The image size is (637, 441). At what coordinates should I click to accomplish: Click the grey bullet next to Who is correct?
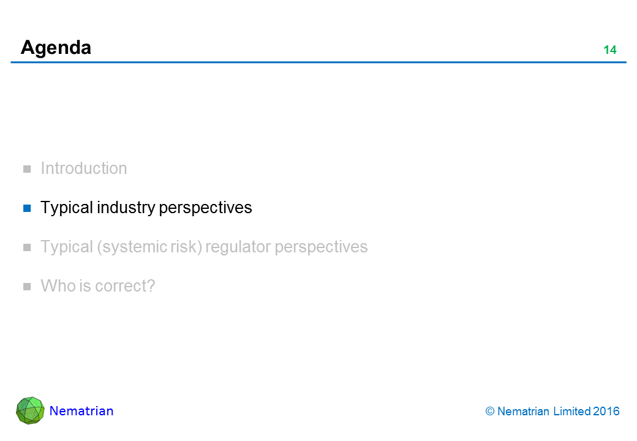(27, 287)
